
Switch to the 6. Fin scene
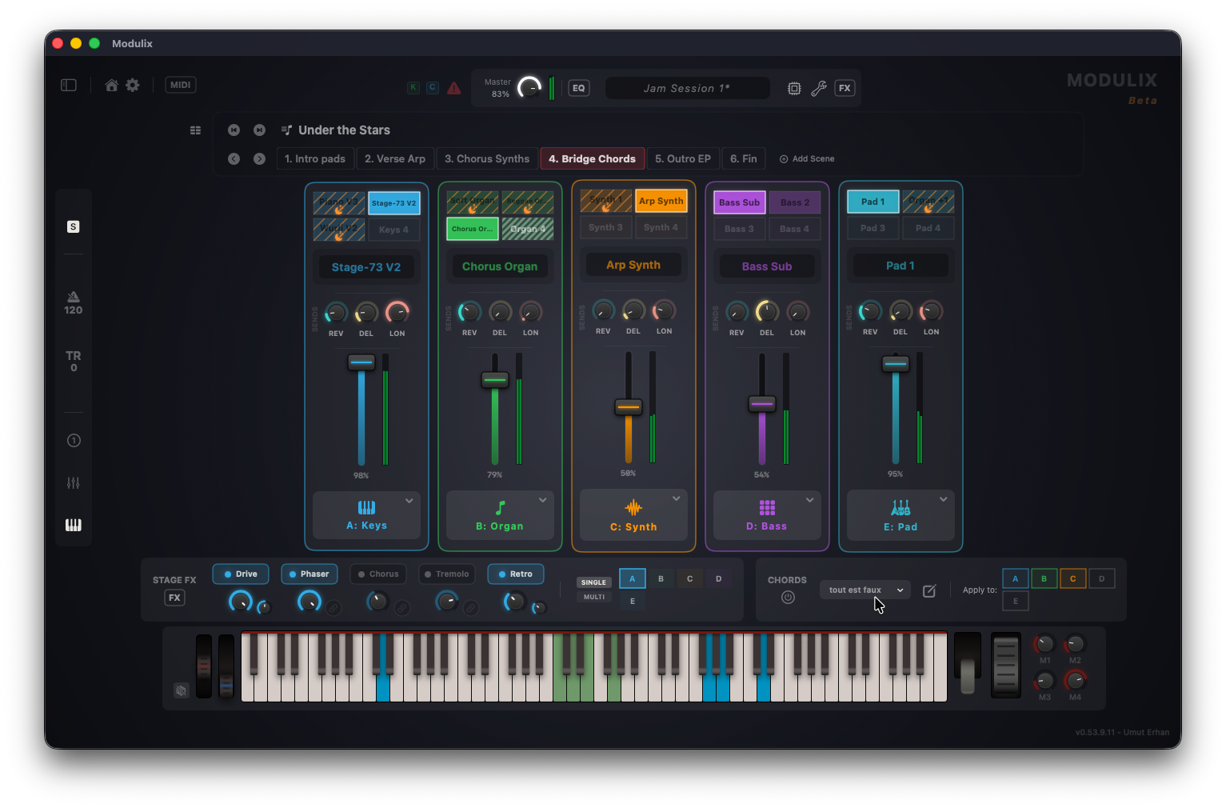pyautogui.click(x=744, y=158)
